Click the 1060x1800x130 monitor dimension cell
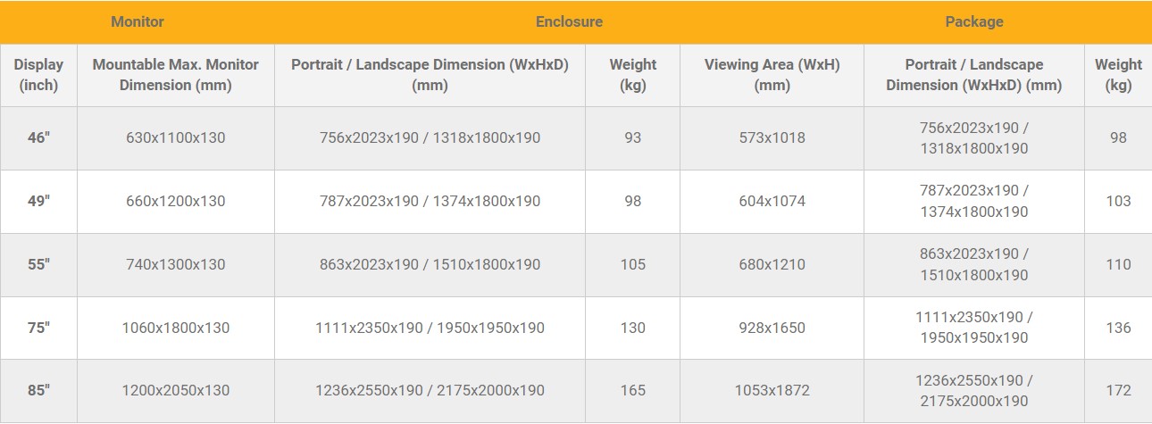Screen dimensions: 1152x424 [x=176, y=328]
